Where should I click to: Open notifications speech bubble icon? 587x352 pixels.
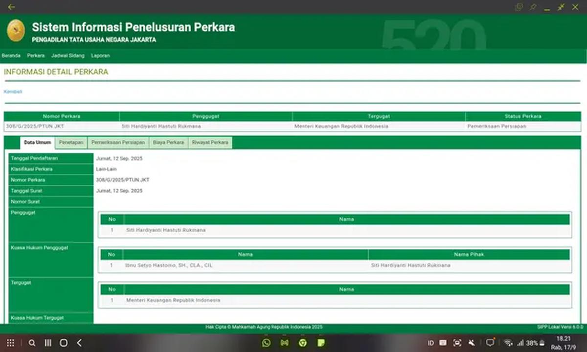[x=490, y=343]
